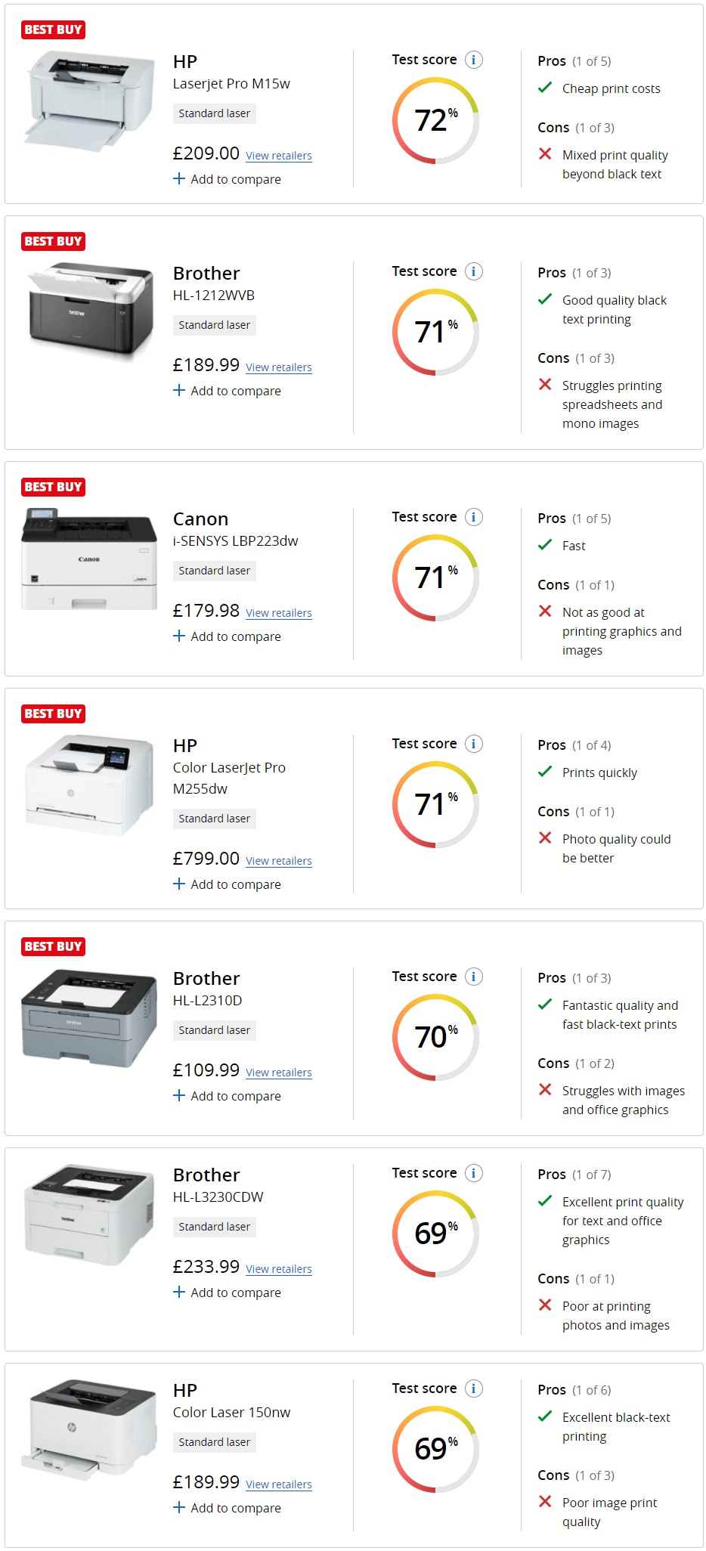Viewport: 706px width, 1551px height.
Task: Add Brother HL-L2310D to compare
Action: click(x=227, y=1096)
